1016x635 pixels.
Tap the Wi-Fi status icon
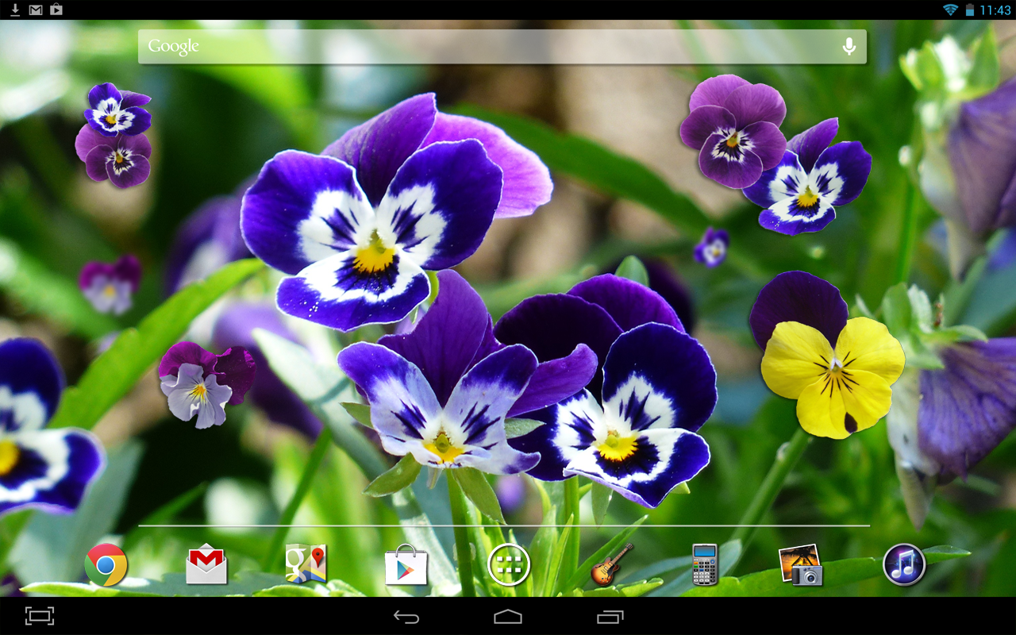[x=950, y=10]
